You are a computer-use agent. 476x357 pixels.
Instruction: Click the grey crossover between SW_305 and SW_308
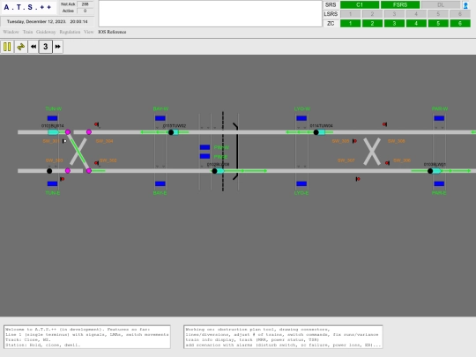click(x=372, y=152)
